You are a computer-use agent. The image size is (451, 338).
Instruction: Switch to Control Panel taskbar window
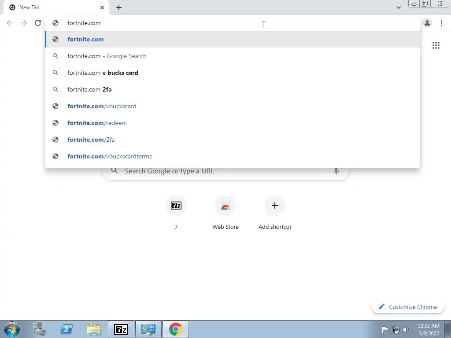point(148,329)
